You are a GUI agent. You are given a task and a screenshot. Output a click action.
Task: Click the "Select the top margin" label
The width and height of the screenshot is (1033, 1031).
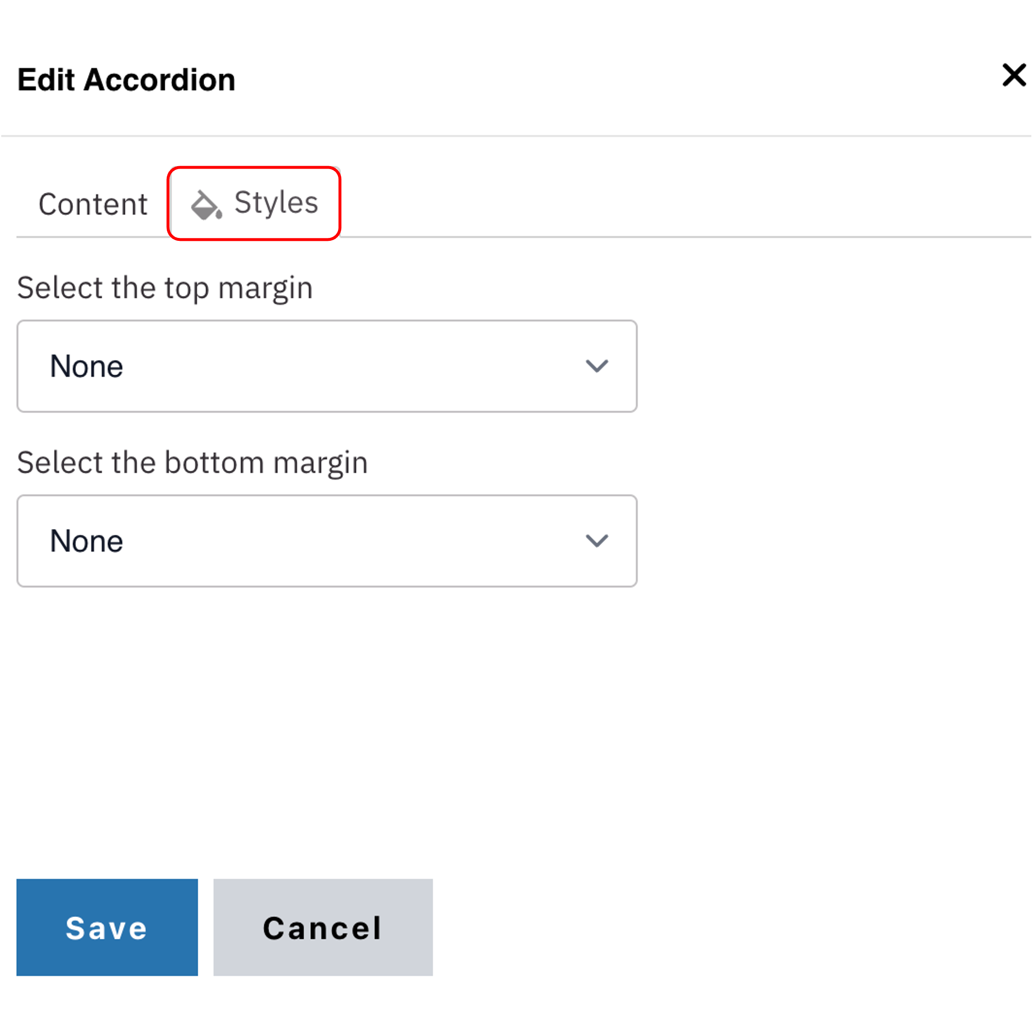click(165, 288)
